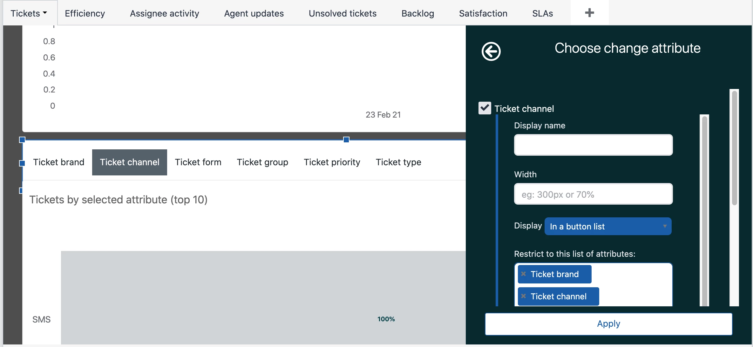
Task: Click the back arrow in attribute panel
Action: tap(491, 51)
